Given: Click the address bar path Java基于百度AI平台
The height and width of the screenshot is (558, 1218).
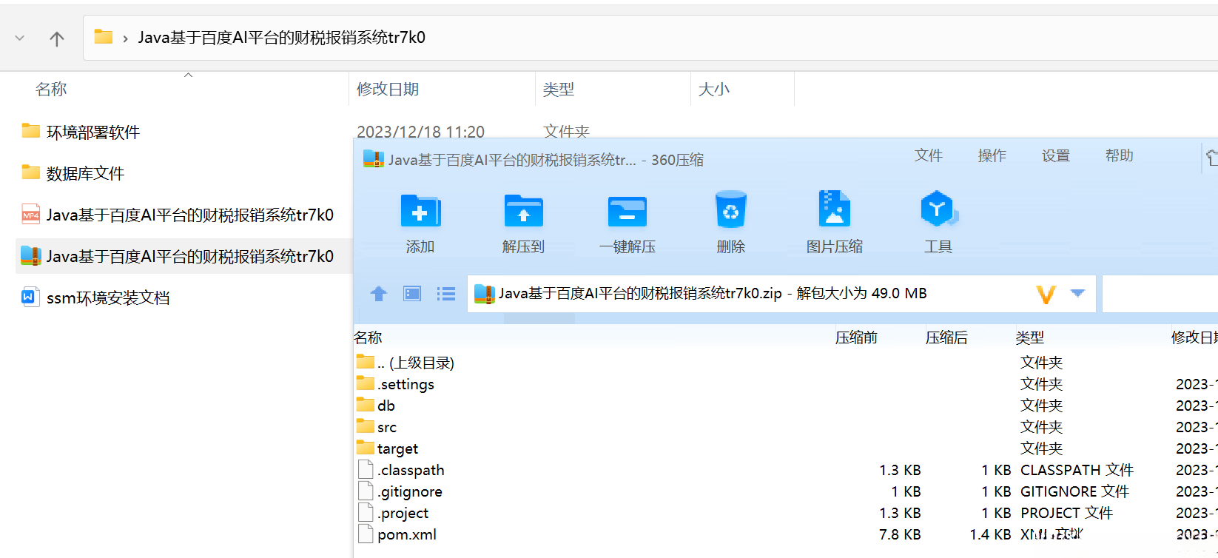Looking at the screenshot, I should (281, 38).
